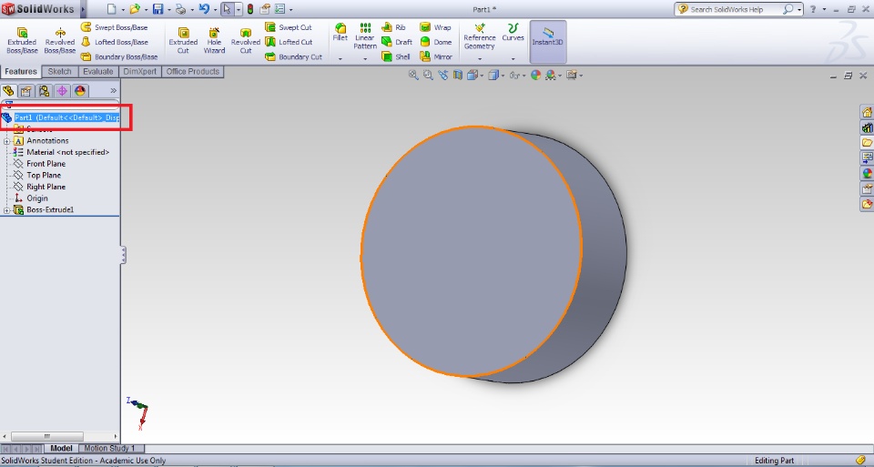Screen dimensions: 874x467
Task: Open the Motion Study 1 tab
Action: [x=110, y=448]
